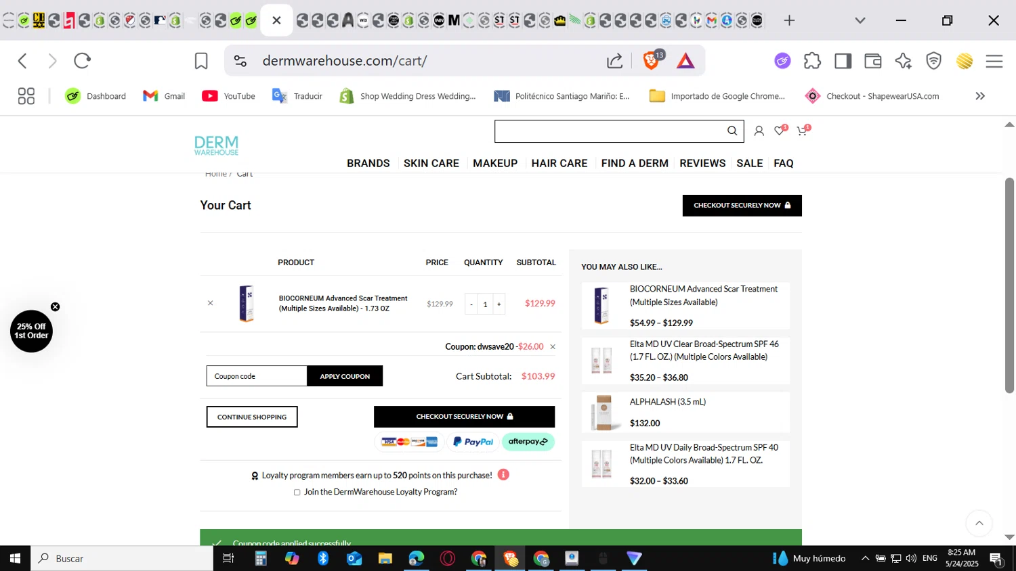1016x571 pixels.
Task: Open Traducir bookmark
Action: [x=297, y=96]
